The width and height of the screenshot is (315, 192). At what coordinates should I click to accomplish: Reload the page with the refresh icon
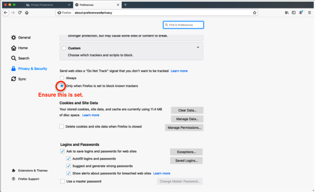20,13
